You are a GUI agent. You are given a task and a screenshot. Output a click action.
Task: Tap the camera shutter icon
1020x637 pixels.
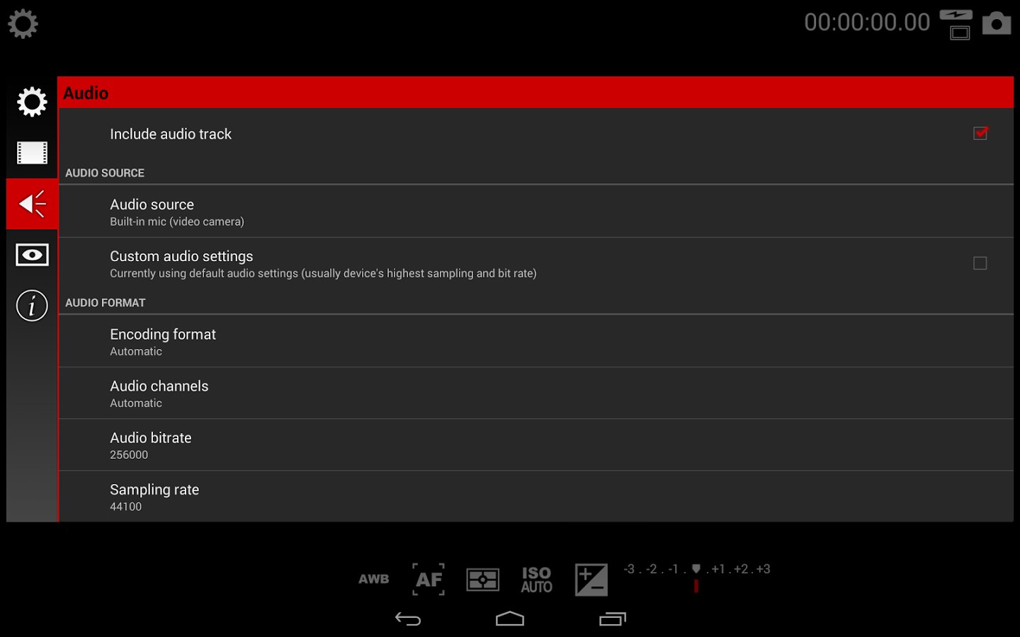[x=996, y=23]
